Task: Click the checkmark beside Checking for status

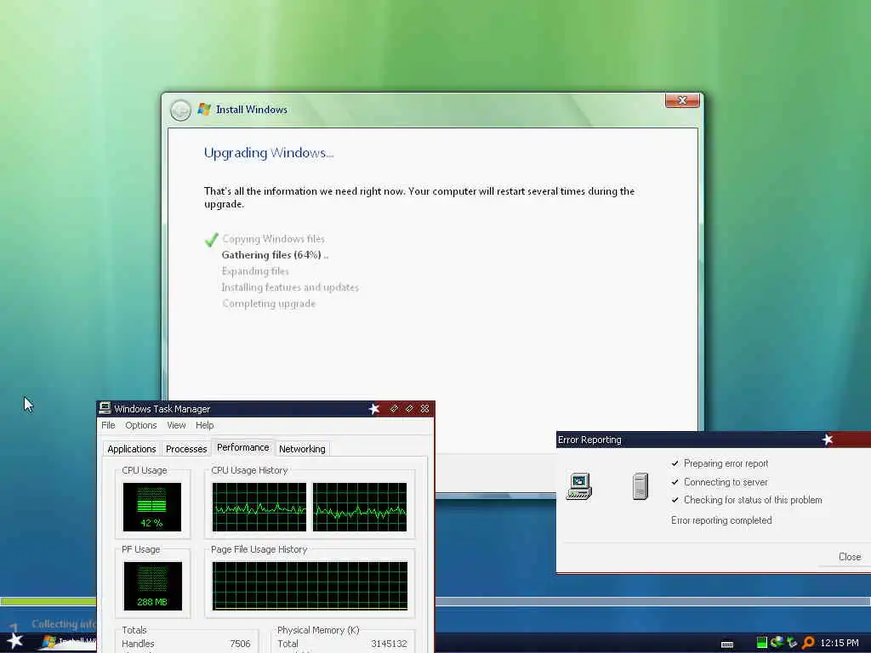Action: pos(675,500)
